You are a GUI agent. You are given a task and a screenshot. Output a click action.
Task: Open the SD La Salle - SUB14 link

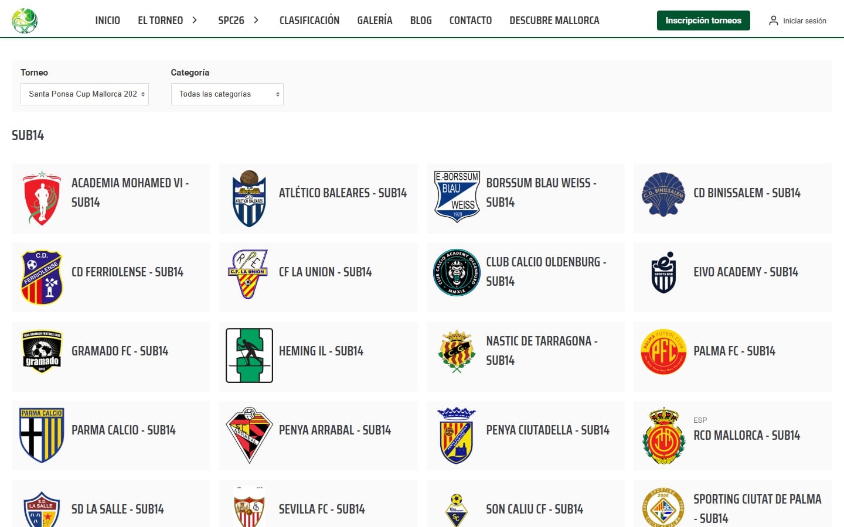[118, 509]
